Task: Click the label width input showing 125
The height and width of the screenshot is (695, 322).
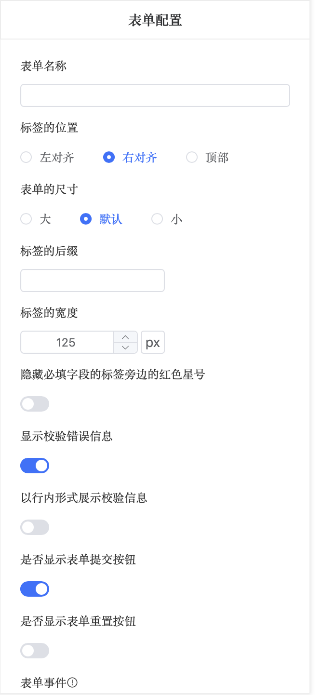Action: pos(67,342)
